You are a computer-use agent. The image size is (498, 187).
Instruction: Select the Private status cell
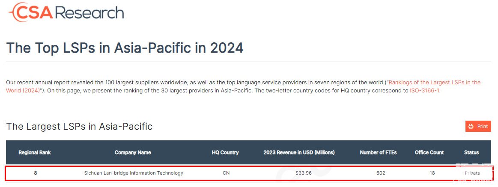click(x=472, y=173)
